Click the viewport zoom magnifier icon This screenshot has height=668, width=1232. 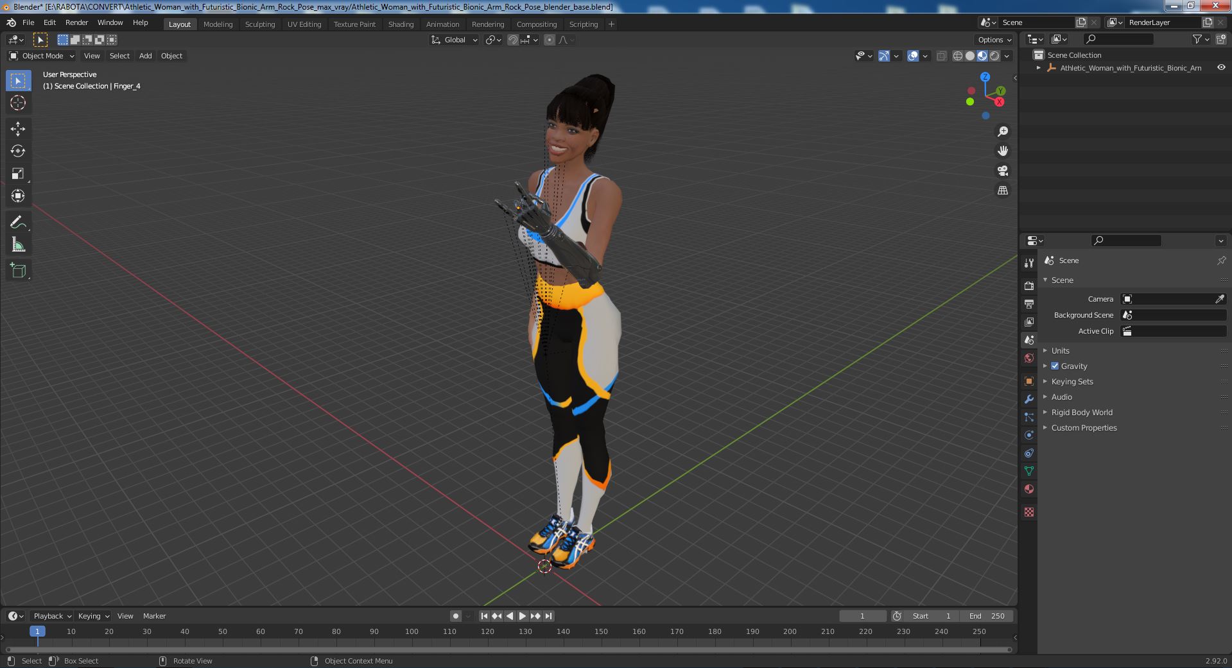tap(1002, 132)
